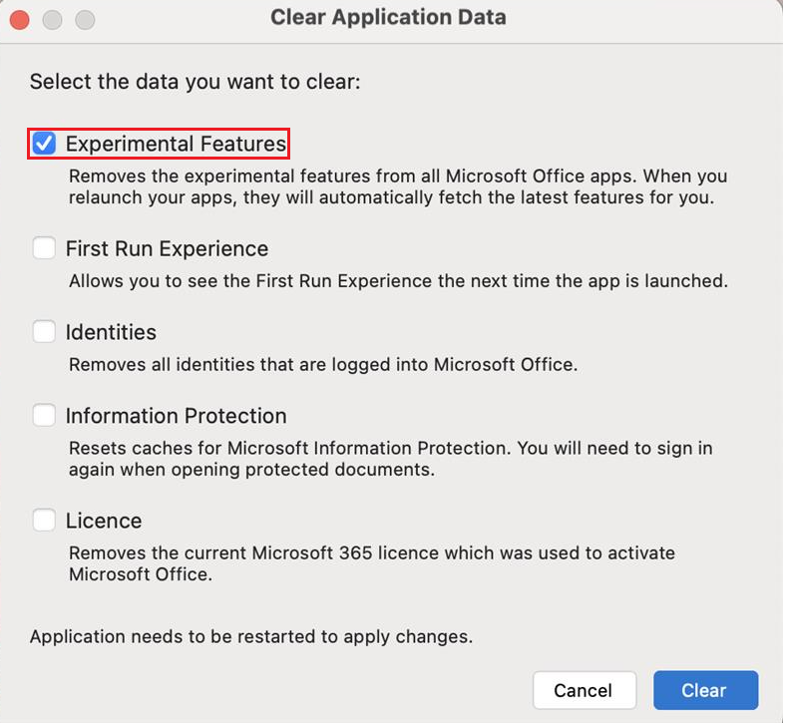Click the "Select the data you want to clear" heading
This screenshot has width=786, height=723.
point(195,81)
